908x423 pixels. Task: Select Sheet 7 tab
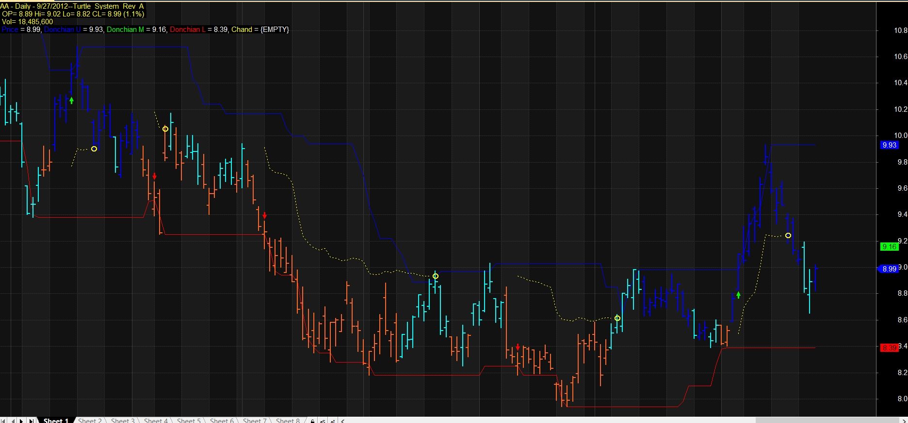255,421
